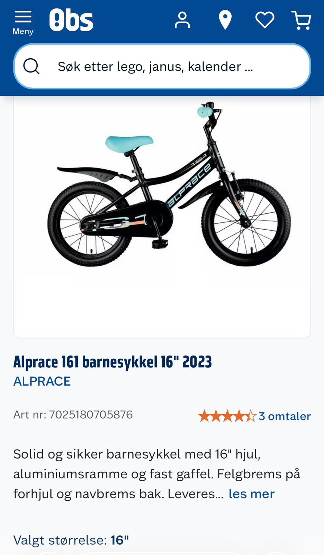
Task: Tap the Alprace bicycle product image
Action: pos(162,217)
